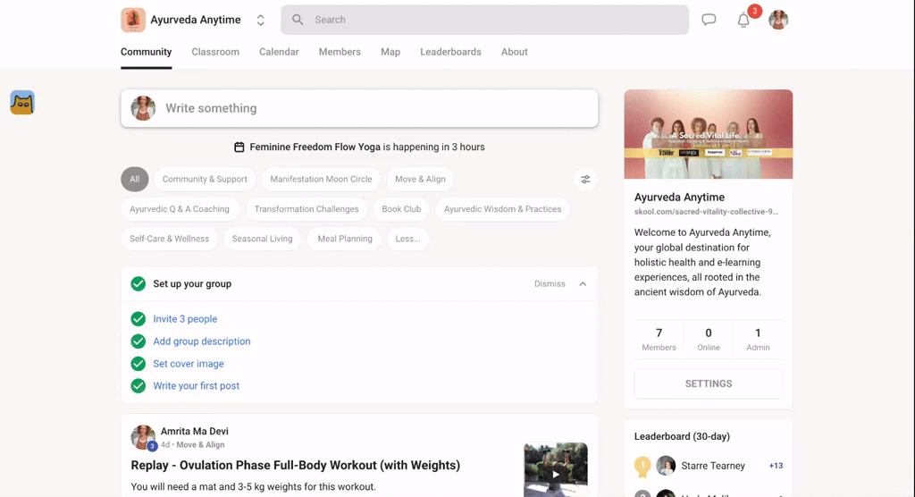Play the workout video thumbnail

[556, 470]
